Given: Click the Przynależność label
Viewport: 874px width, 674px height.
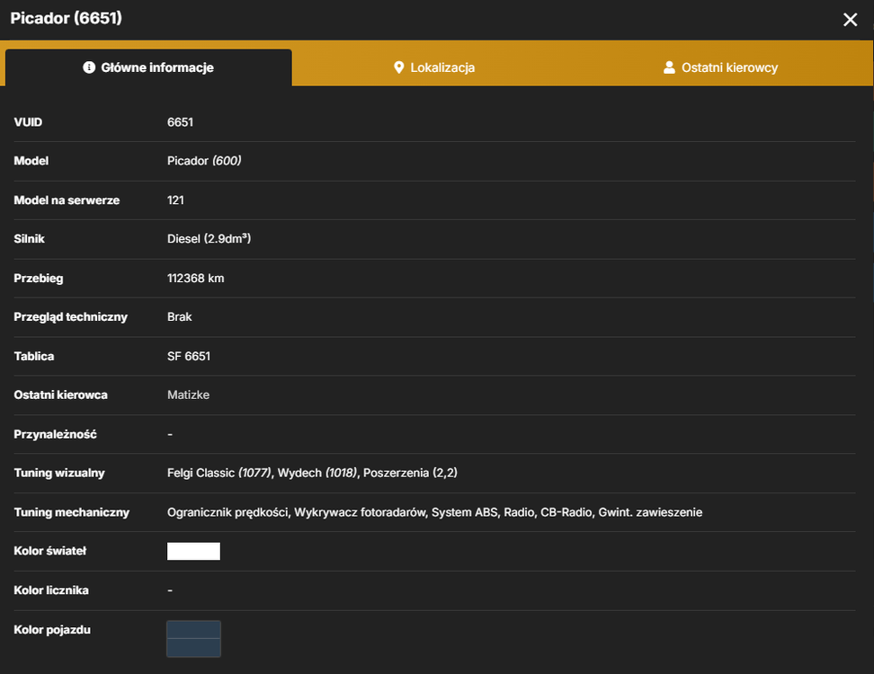Looking at the screenshot, I should click(x=55, y=434).
